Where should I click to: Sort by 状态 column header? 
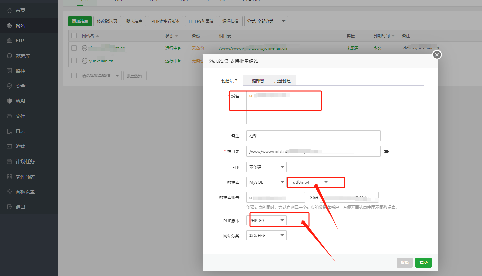[172, 36]
